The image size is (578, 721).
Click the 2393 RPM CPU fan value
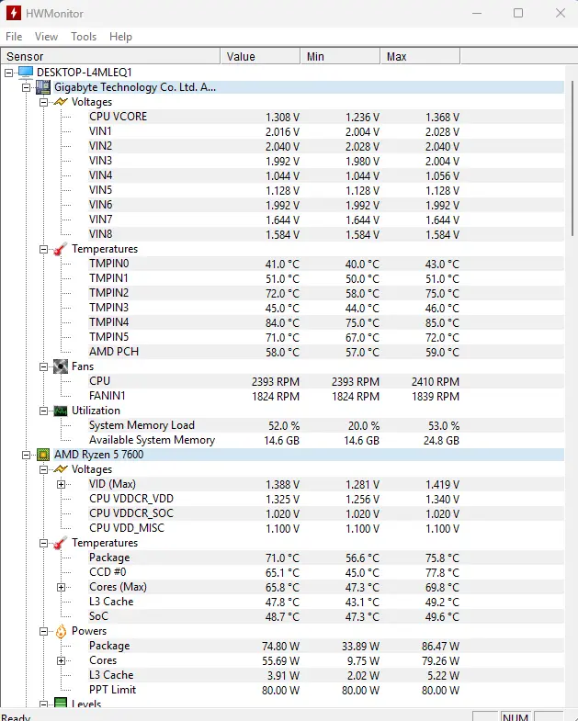pos(275,382)
